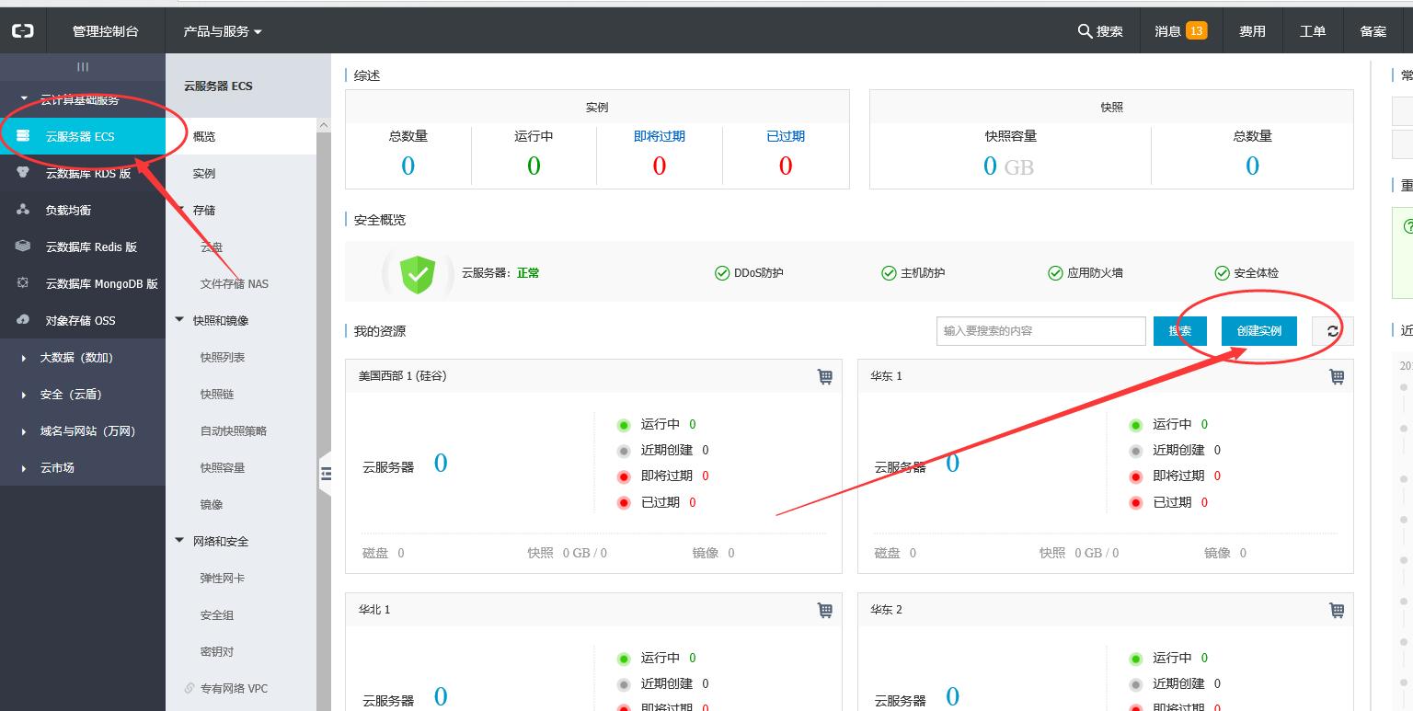Screen dimensions: 1413x711
Task: Select 云服务器 ECS in the sidebar
Action: click(83, 136)
